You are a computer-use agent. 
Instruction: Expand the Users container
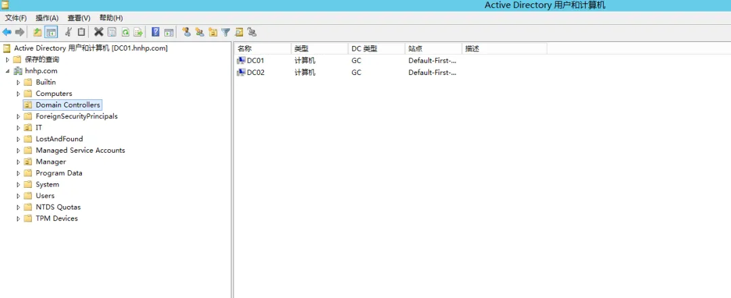coord(18,195)
